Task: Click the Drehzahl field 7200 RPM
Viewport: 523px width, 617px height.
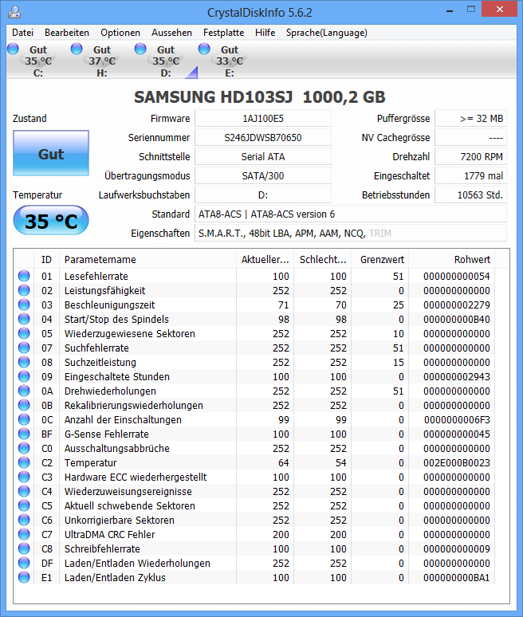Action: [470, 156]
